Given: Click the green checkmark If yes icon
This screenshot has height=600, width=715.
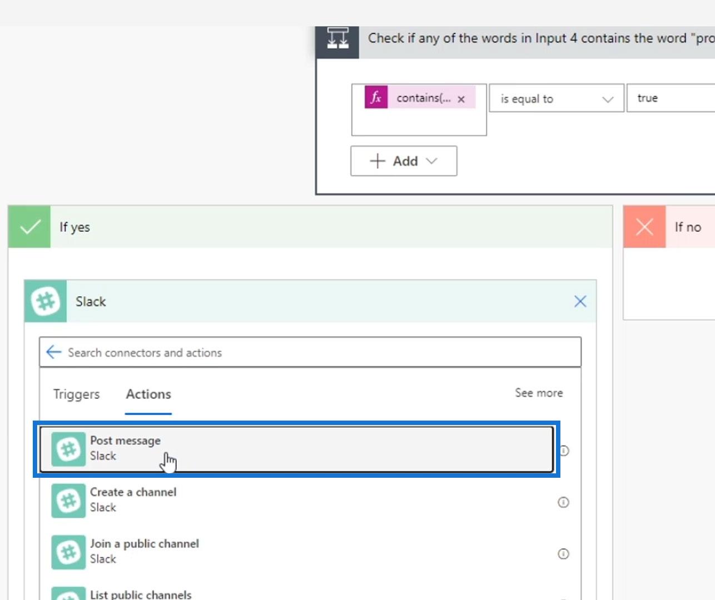Looking at the screenshot, I should (29, 227).
